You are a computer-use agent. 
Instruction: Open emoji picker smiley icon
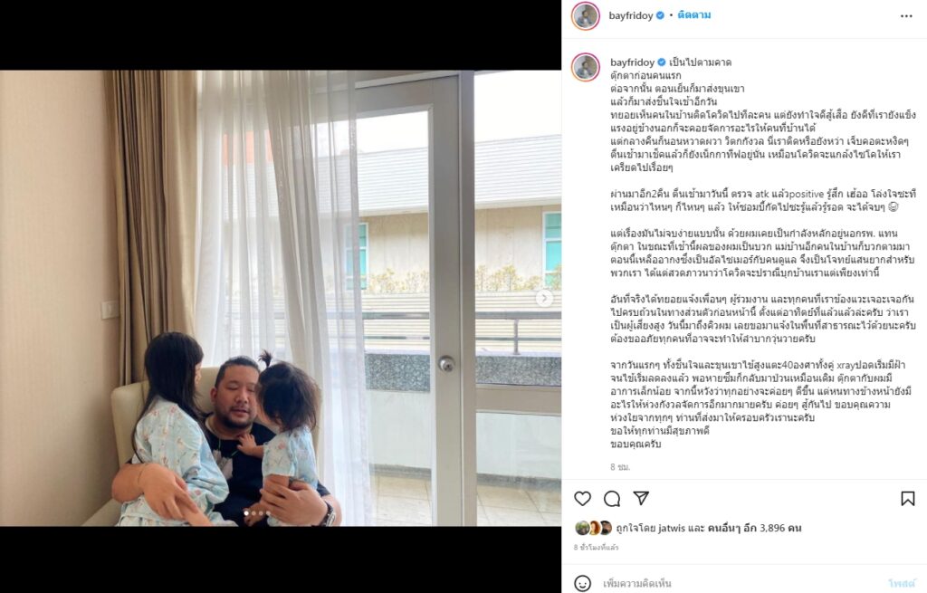coord(583,583)
